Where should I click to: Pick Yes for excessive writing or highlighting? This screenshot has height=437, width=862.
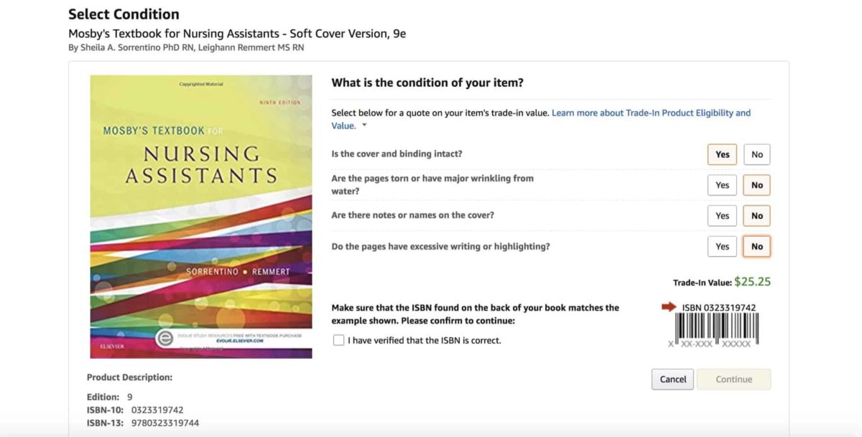tap(722, 246)
